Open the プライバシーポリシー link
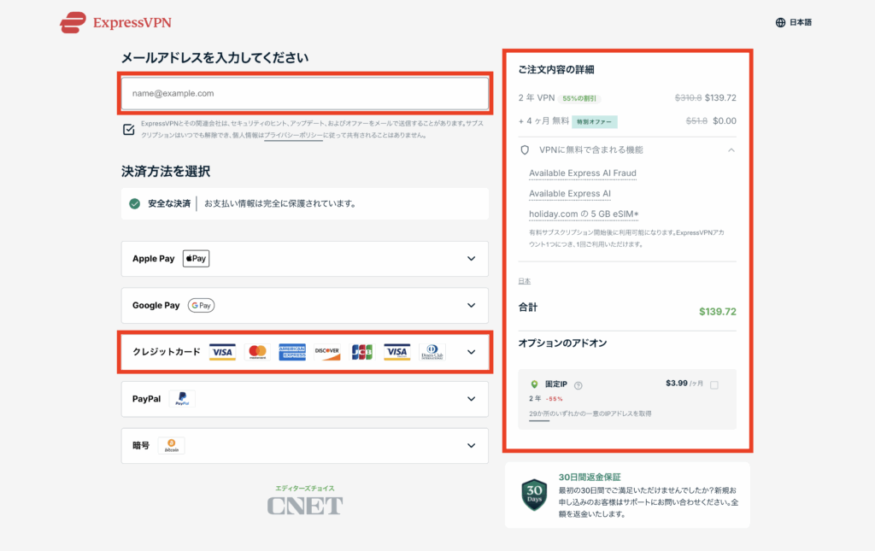Screen dimensions: 875x551 294,135
